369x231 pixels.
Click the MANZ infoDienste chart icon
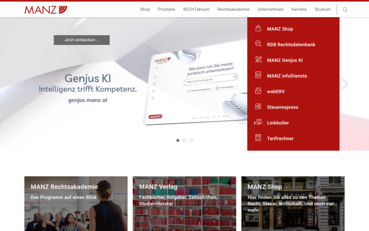point(258,75)
